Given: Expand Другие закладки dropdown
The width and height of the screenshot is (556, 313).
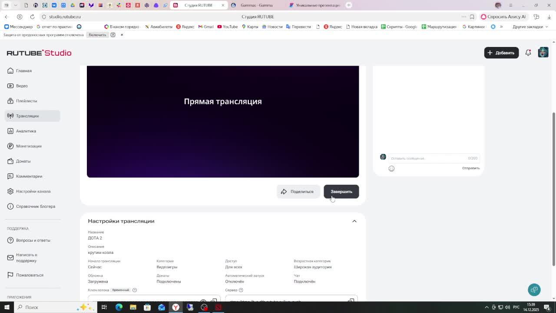Looking at the screenshot, I should [x=530, y=27].
